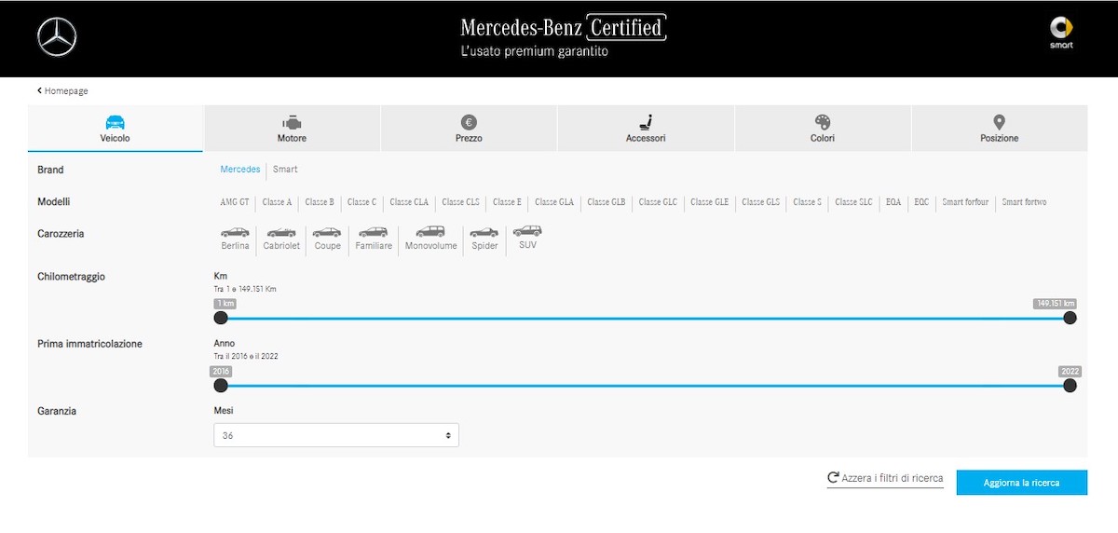
Task: Click the 'Tra 1 e 149.151 Km' text
Action: pyautogui.click(x=245, y=289)
